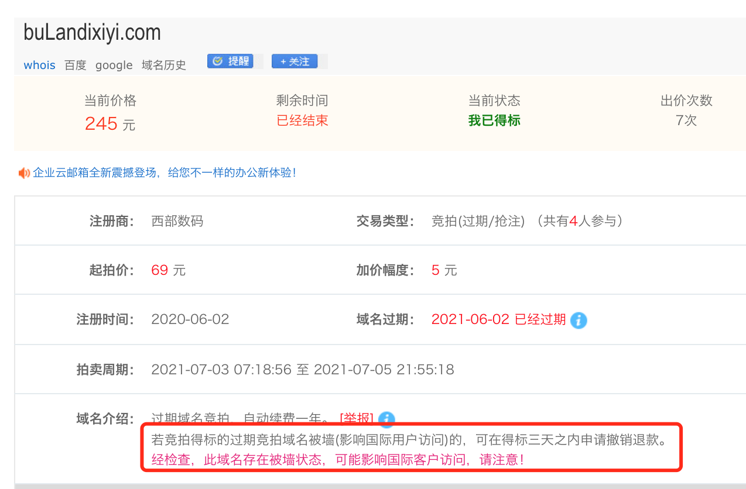The width and height of the screenshot is (746, 489).
Task: Open the whois link for the domain
Action: coord(39,65)
